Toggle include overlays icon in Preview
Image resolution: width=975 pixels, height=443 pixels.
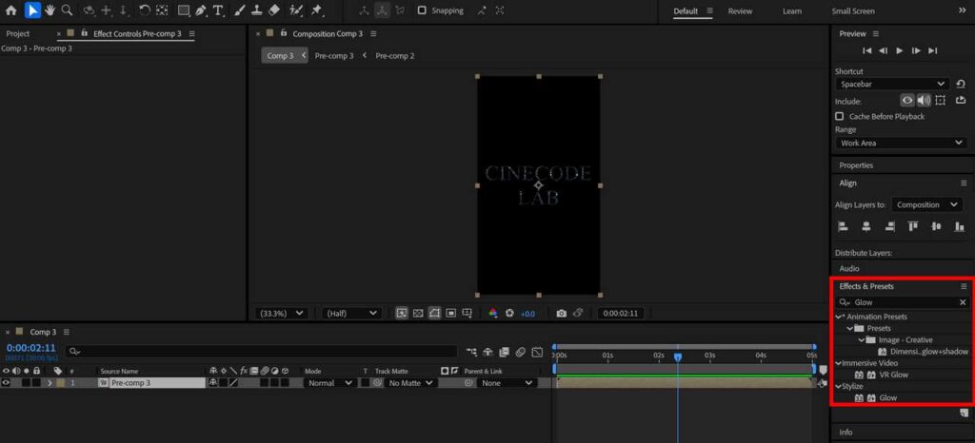[x=940, y=101]
